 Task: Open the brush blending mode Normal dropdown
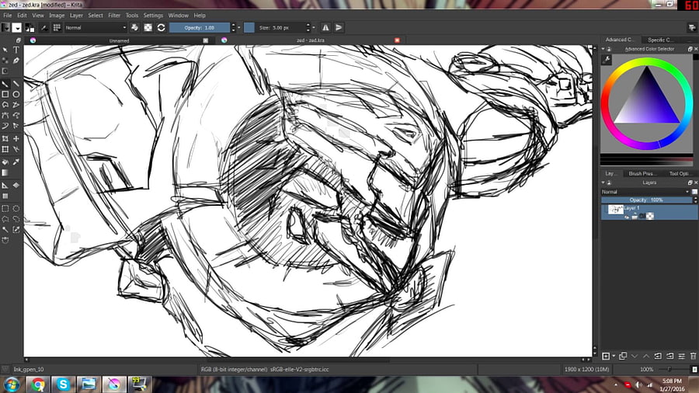tap(96, 28)
